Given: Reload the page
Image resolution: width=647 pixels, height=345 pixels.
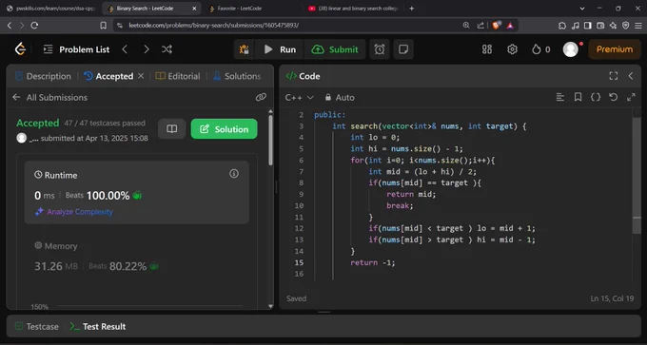Looking at the screenshot, I should (34, 26).
